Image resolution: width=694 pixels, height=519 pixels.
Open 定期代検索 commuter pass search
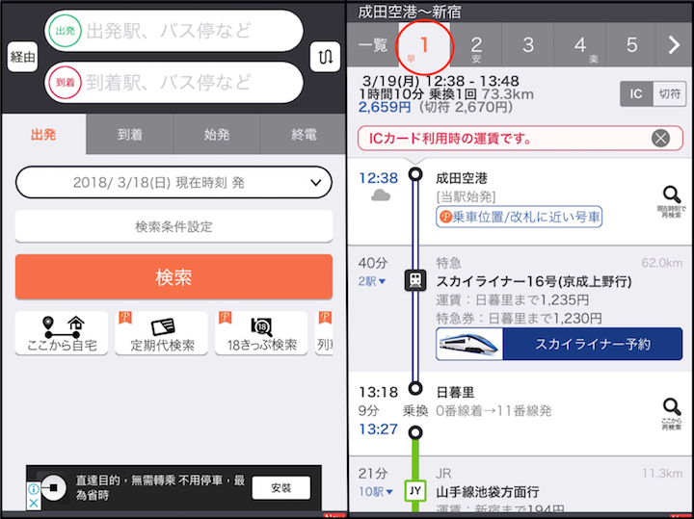pyautogui.click(x=161, y=333)
